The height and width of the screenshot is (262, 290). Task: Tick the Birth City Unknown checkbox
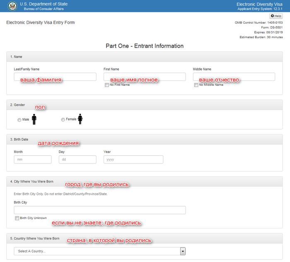click(17, 218)
